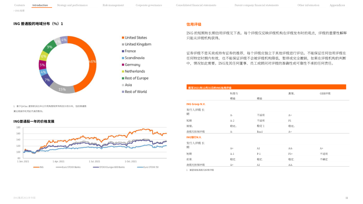Switch to Corporate governance tab

149,5
